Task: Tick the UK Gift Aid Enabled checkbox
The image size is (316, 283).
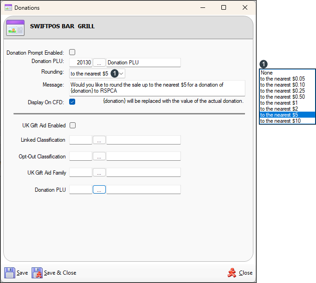Action: point(72,125)
